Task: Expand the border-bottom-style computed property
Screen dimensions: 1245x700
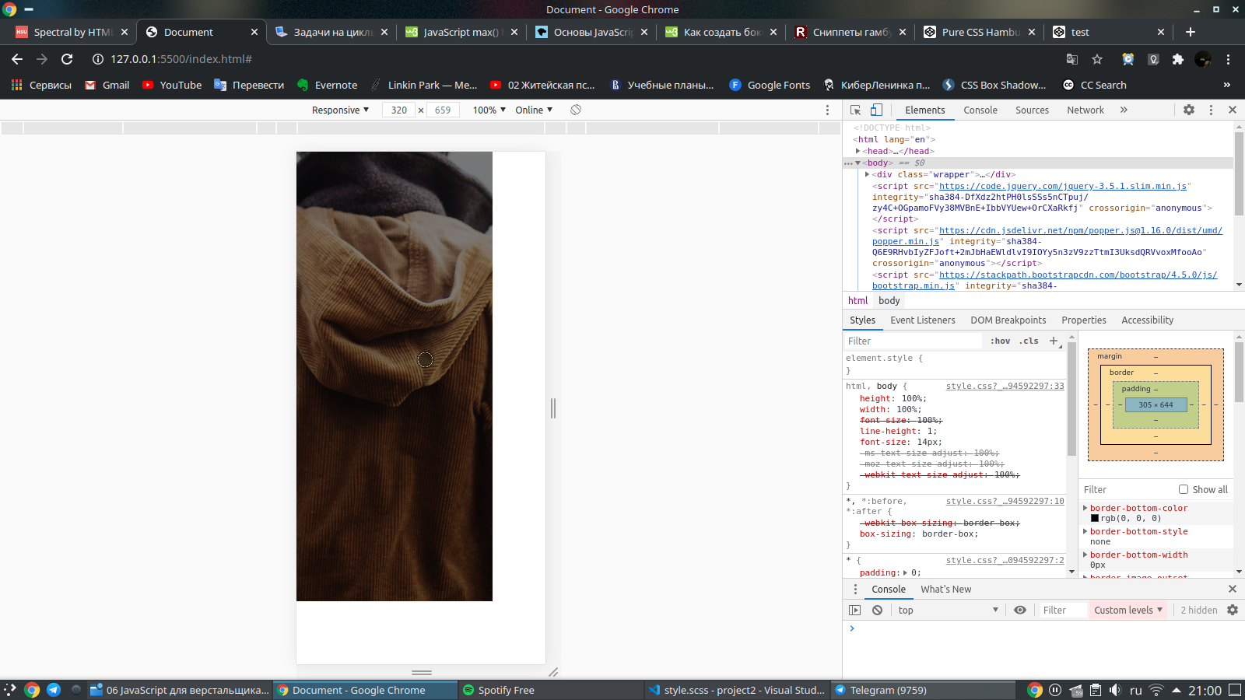Action: pyautogui.click(x=1085, y=531)
